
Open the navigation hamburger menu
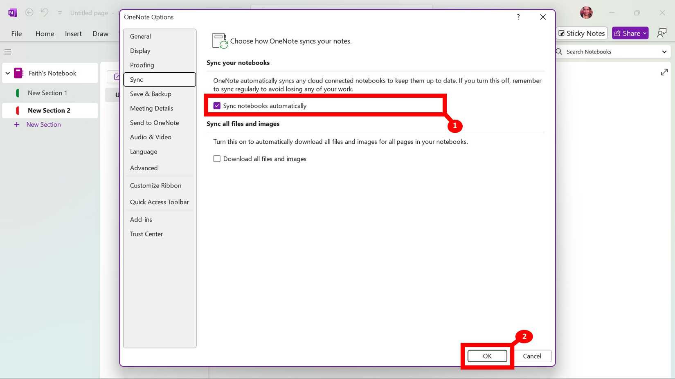pyautogui.click(x=7, y=52)
